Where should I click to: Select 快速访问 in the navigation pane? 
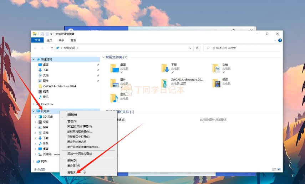pos(46,59)
